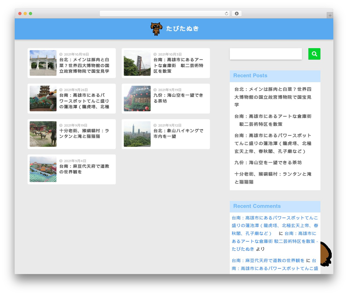Image resolution: width=348 pixels, height=295 pixels.
Task: Click the tanuki mascot logo in header
Action: coord(156,29)
